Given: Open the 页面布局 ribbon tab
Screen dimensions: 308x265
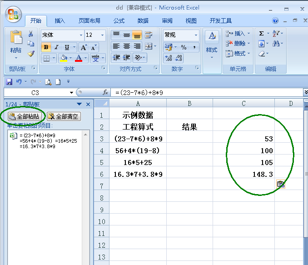Looking at the screenshot, I should point(89,20).
